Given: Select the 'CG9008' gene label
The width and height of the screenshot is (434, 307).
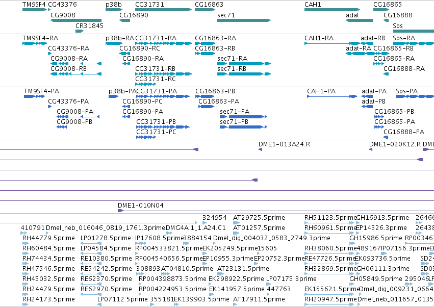Looking at the screenshot, I should pos(63,15).
